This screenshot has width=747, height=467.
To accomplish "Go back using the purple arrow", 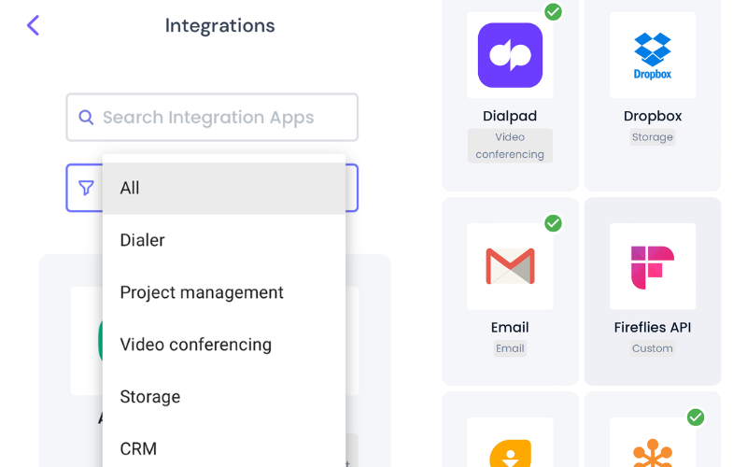I will 33,25.
